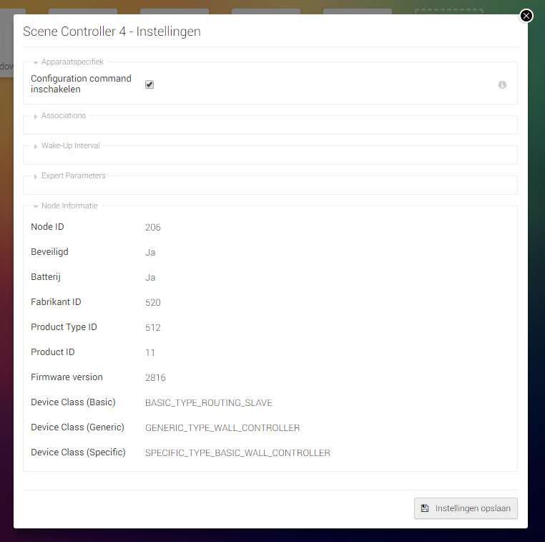Screen dimensions: 545x542
Task: Click the Firmware version value 2816
Action: 155,377
